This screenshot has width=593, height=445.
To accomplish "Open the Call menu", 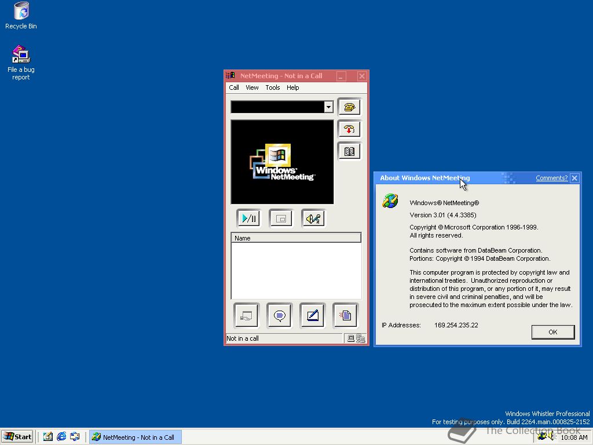I will 234,87.
